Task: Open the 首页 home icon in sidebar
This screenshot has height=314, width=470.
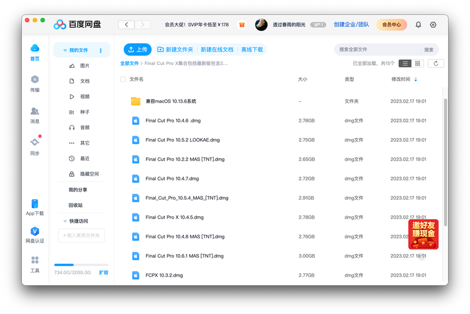Action: click(35, 48)
